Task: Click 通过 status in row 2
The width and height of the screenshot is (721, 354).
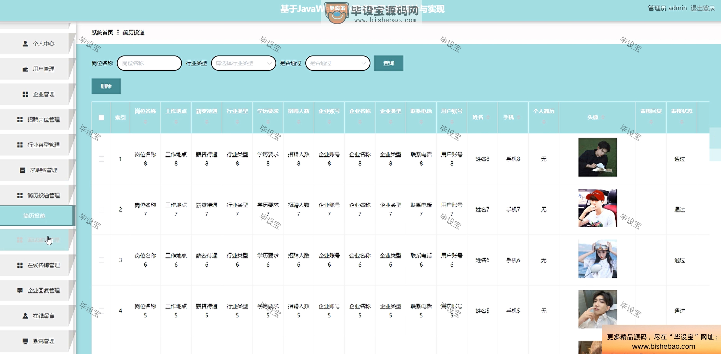Action: [x=680, y=210]
